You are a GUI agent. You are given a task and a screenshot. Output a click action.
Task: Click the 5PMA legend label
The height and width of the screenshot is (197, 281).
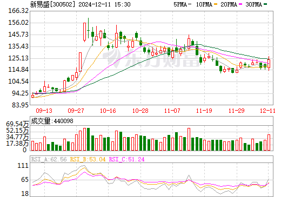[x=180, y=4]
